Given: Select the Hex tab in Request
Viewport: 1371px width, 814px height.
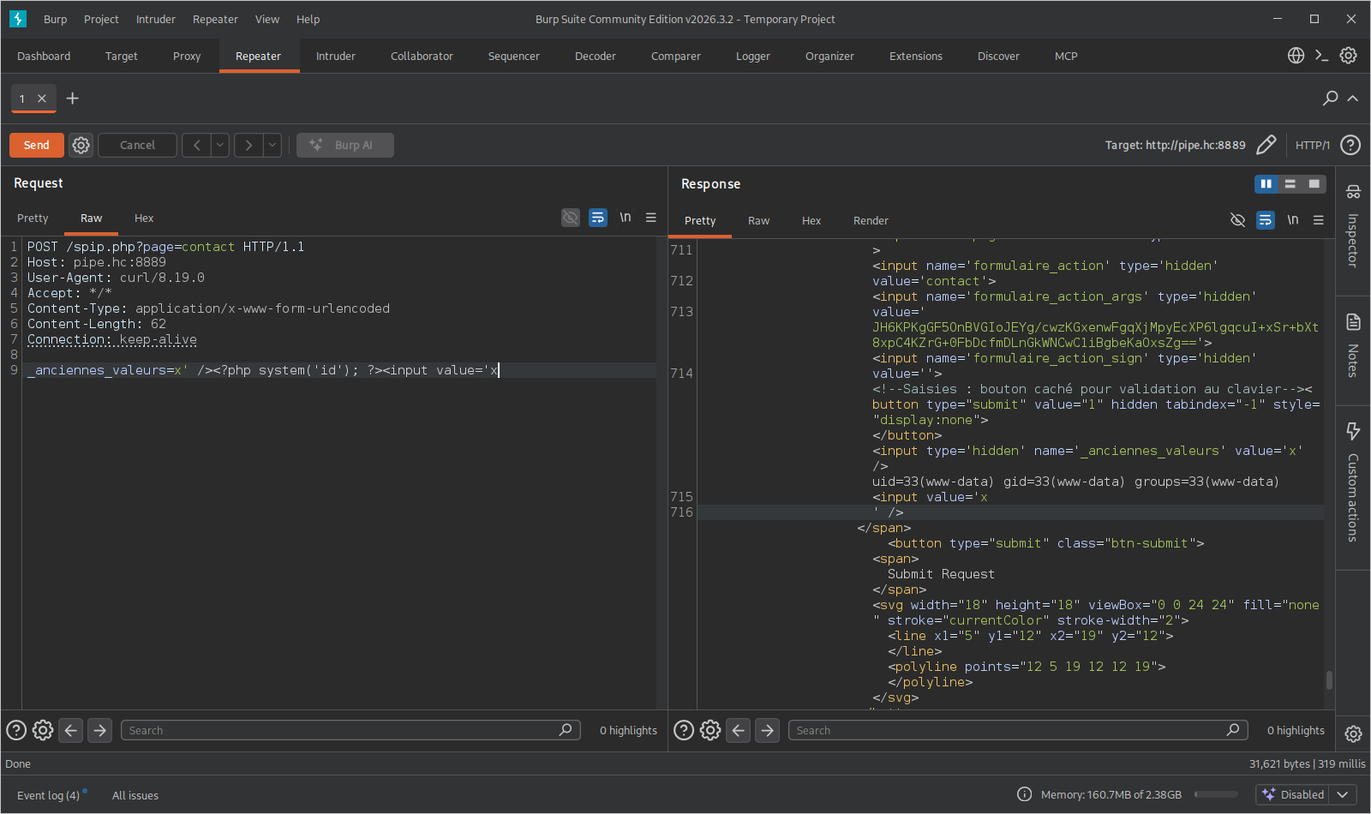Looking at the screenshot, I should tap(144, 218).
